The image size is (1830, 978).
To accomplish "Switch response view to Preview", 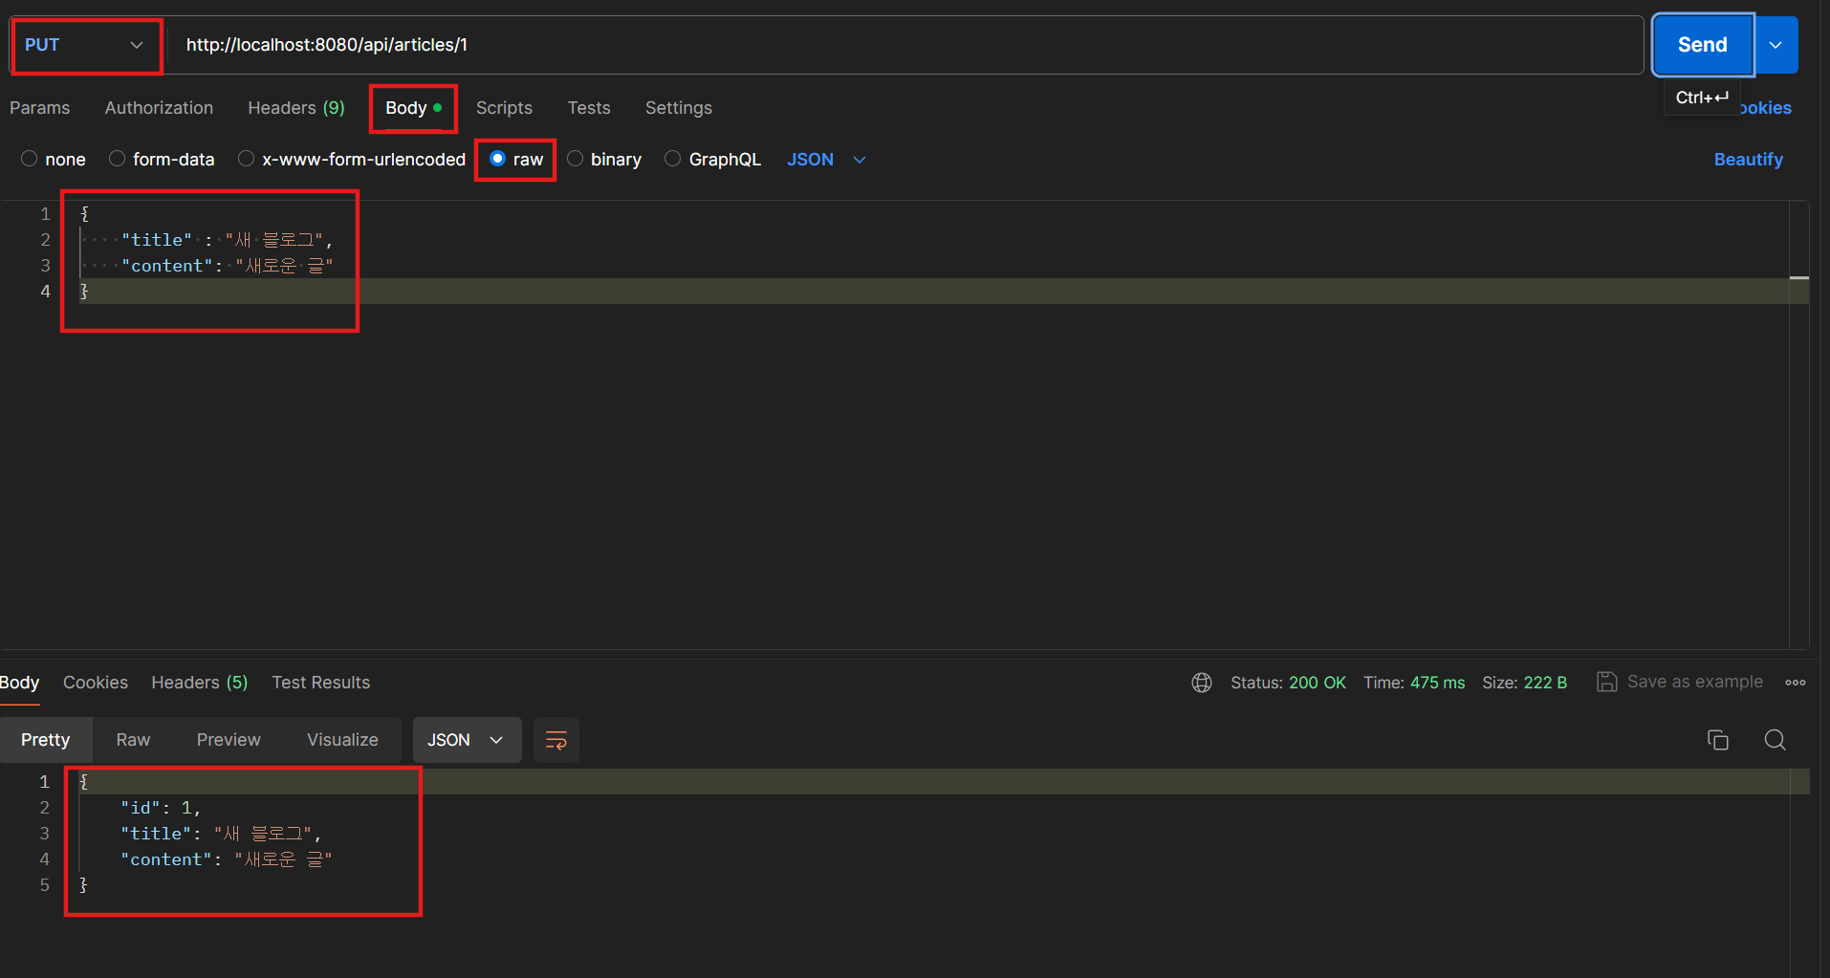I will coord(229,740).
